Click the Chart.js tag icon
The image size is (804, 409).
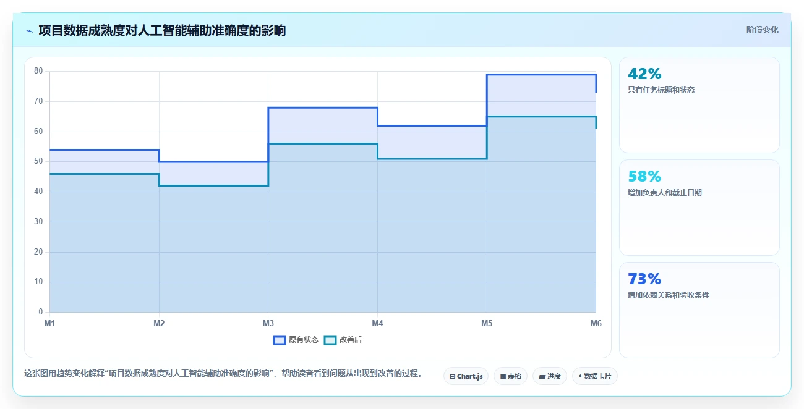452,376
